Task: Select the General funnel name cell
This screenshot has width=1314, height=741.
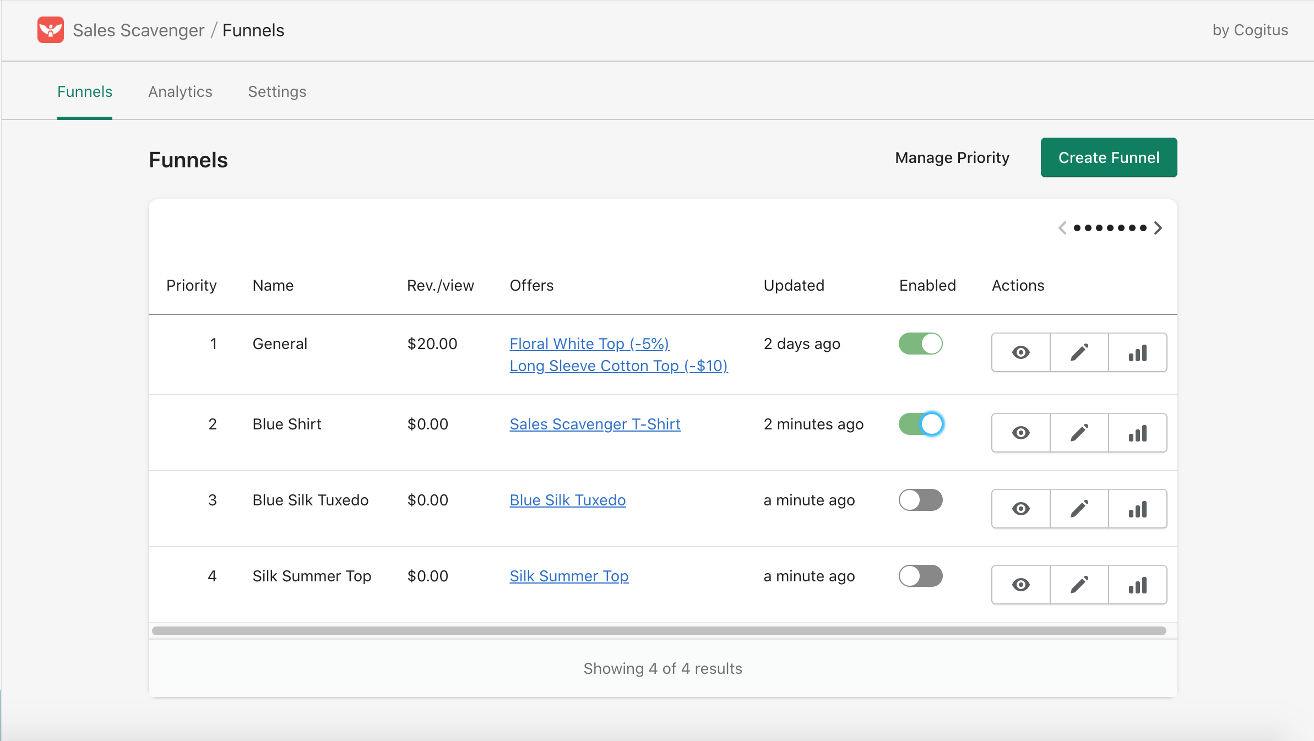Action: [280, 344]
